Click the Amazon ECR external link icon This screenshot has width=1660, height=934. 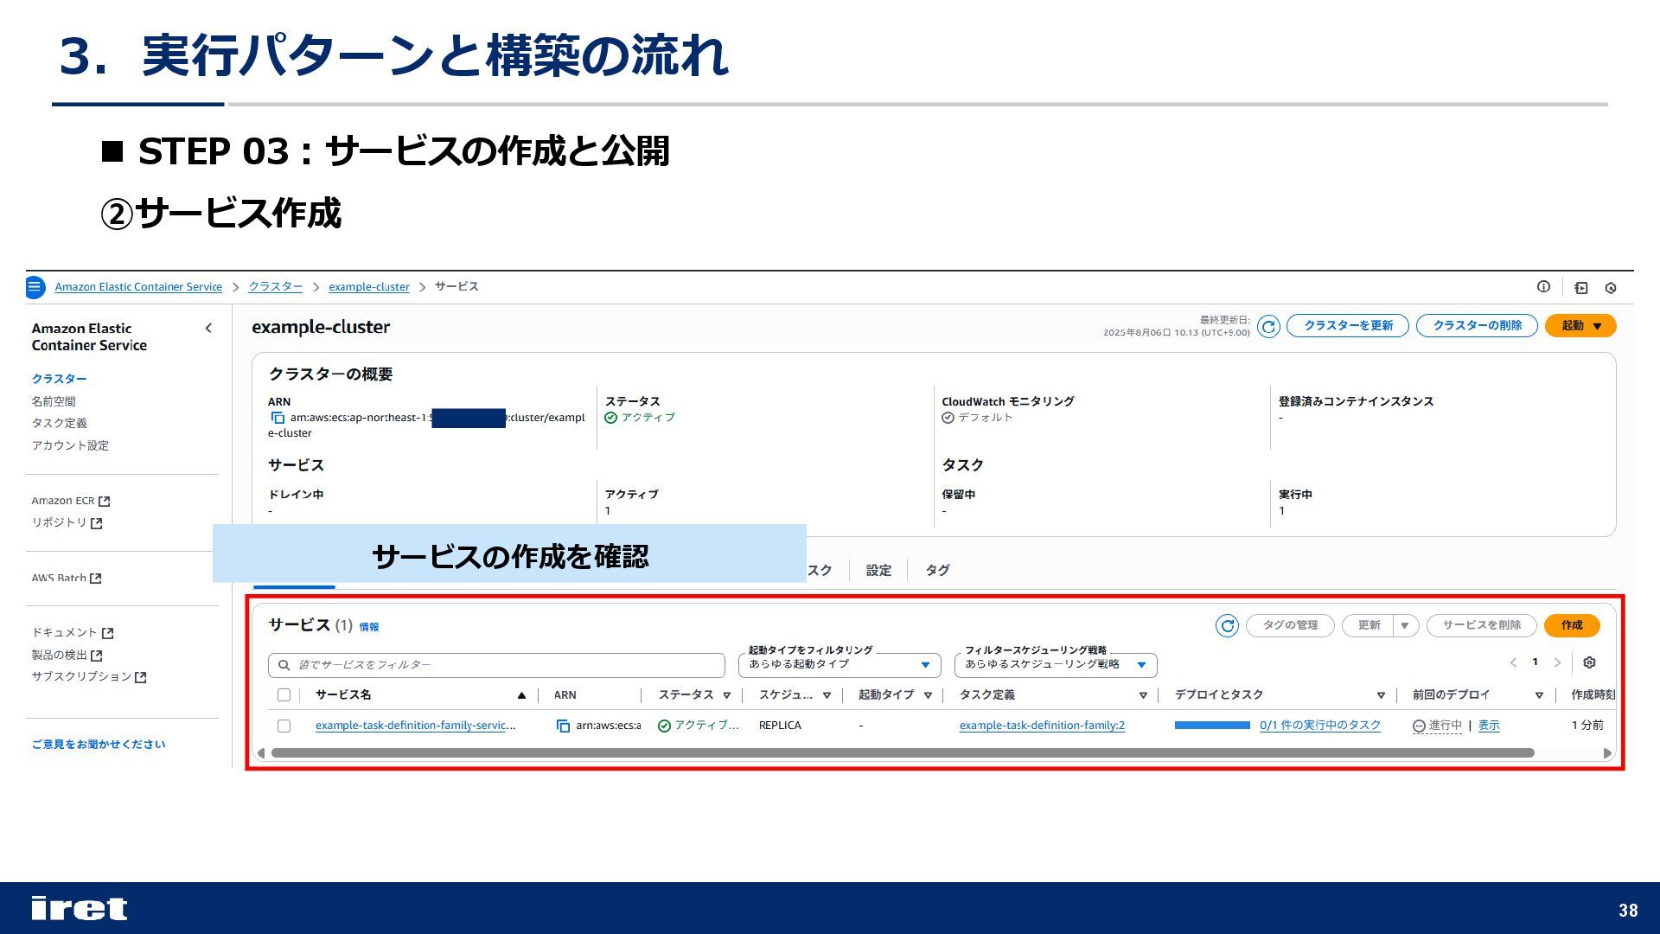(x=105, y=502)
